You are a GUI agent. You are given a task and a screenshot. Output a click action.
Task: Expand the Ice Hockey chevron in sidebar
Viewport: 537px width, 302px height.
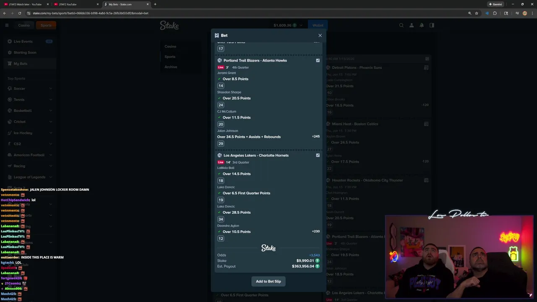(51, 133)
